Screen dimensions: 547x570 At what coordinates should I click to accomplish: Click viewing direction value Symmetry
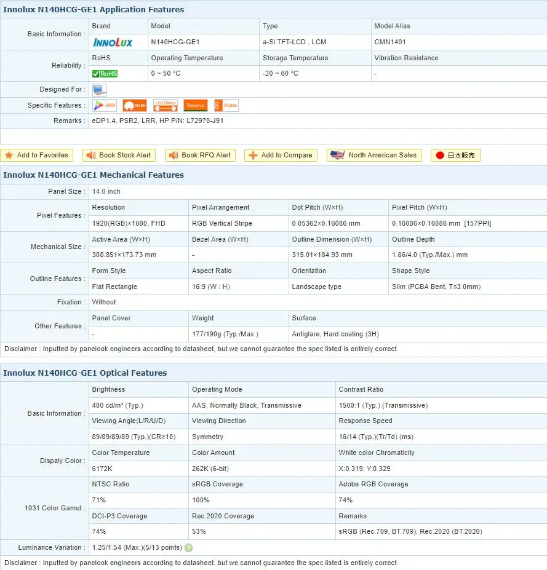click(208, 437)
